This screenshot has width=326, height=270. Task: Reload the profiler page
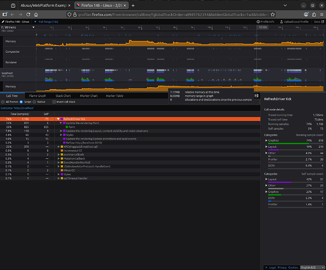point(27,14)
